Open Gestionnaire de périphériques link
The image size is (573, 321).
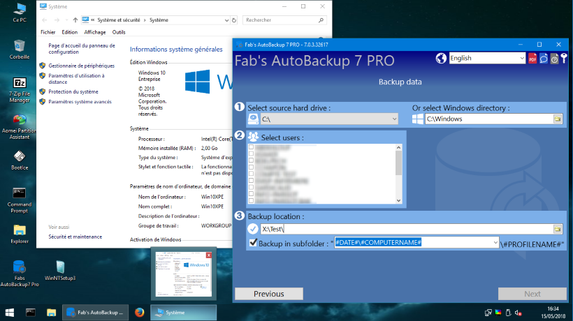pos(82,66)
